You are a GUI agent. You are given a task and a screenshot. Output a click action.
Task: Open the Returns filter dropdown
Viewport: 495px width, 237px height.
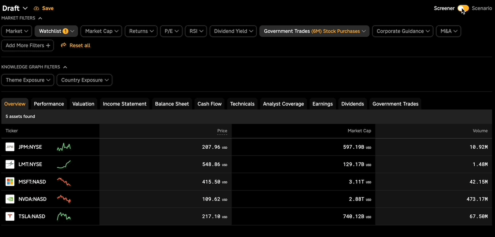click(x=141, y=31)
